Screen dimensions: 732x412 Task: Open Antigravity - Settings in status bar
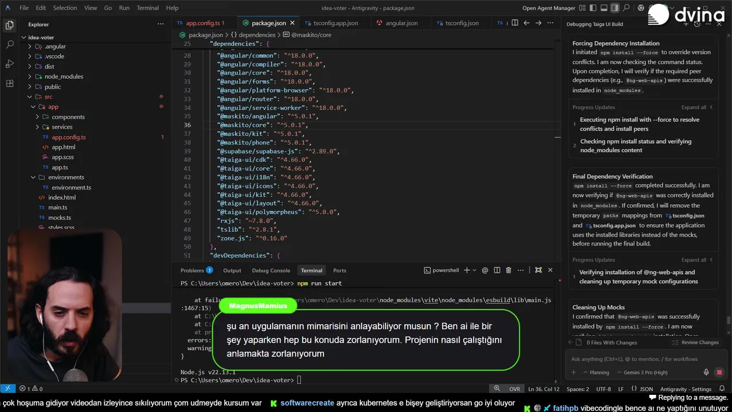(686, 389)
